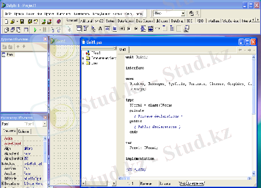Viewport: 261px width, 188px height.
Task: Switch to Object Inspector events tab
Action: coord(24,131)
